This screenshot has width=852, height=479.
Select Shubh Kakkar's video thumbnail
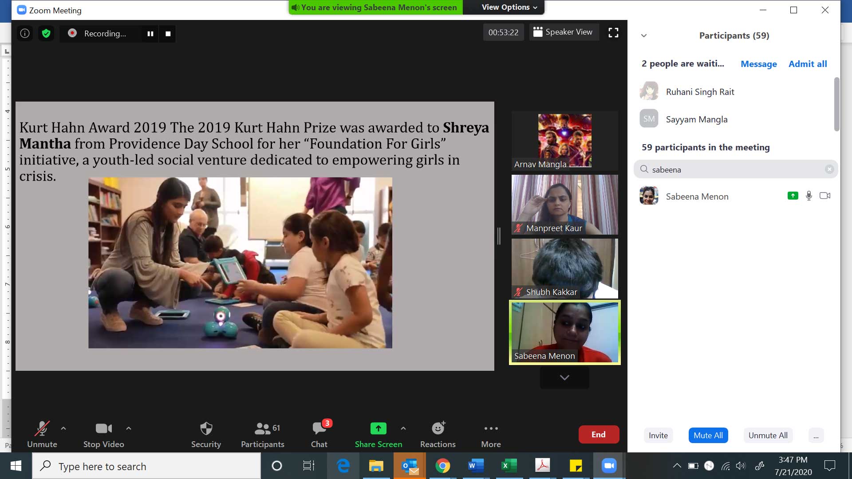click(x=564, y=268)
